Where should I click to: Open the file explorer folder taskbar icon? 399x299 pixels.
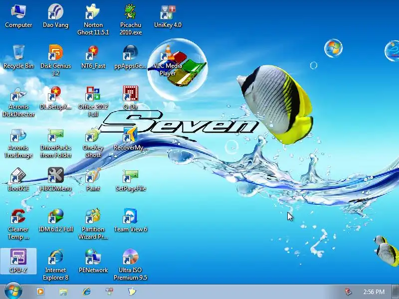(63, 292)
